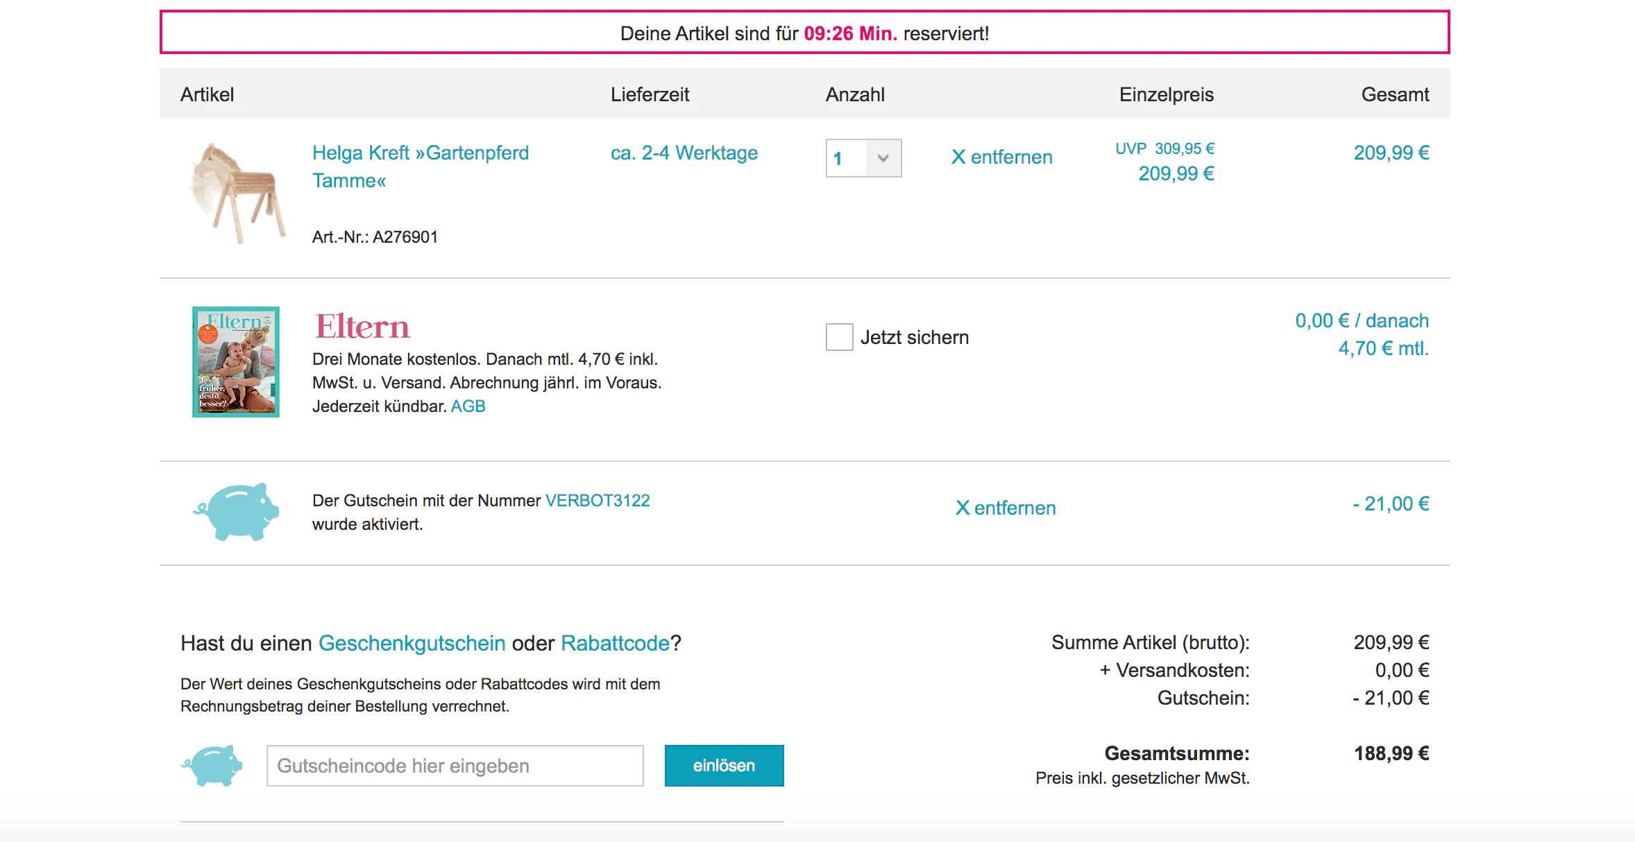Click the Eltern magazine cover image
The width and height of the screenshot is (1635, 842).
(x=236, y=362)
